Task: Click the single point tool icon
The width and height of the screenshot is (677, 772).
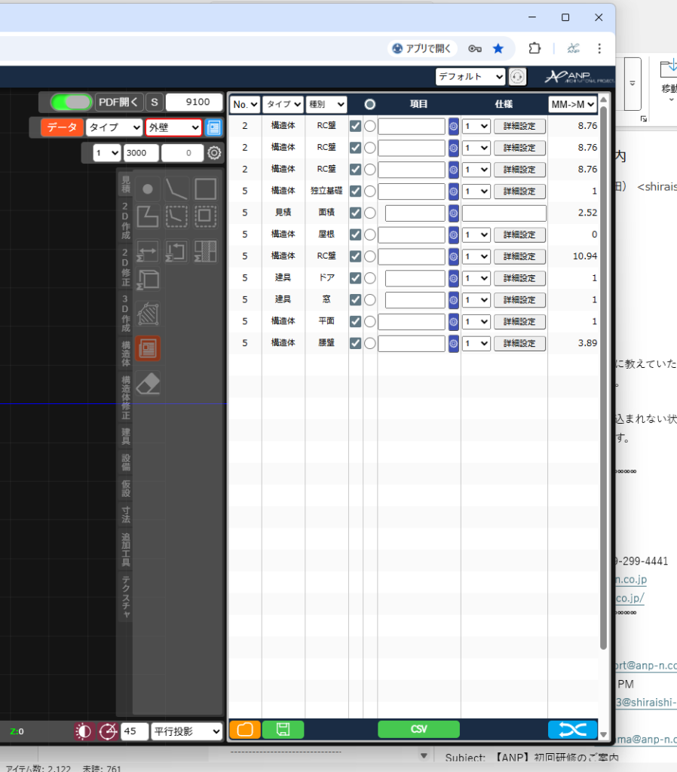Action: (x=149, y=188)
